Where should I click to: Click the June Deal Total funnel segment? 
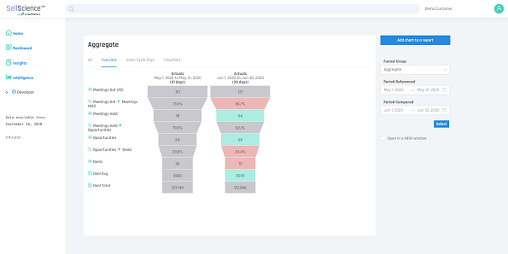(x=240, y=187)
